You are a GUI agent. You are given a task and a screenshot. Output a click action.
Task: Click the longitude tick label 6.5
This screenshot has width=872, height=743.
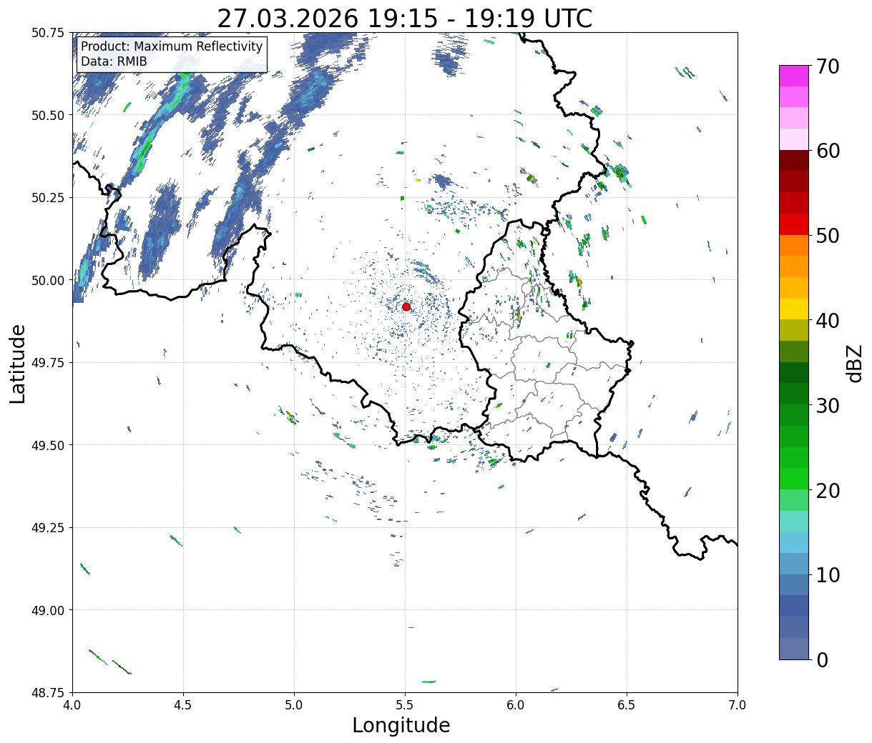coord(627,705)
